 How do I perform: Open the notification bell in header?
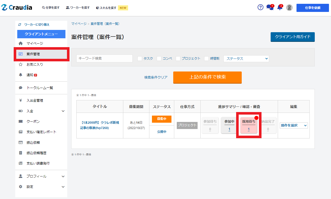(x=280, y=8)
